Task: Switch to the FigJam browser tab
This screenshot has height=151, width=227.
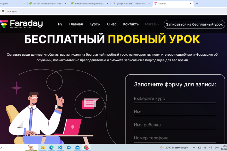Action: 11,3
